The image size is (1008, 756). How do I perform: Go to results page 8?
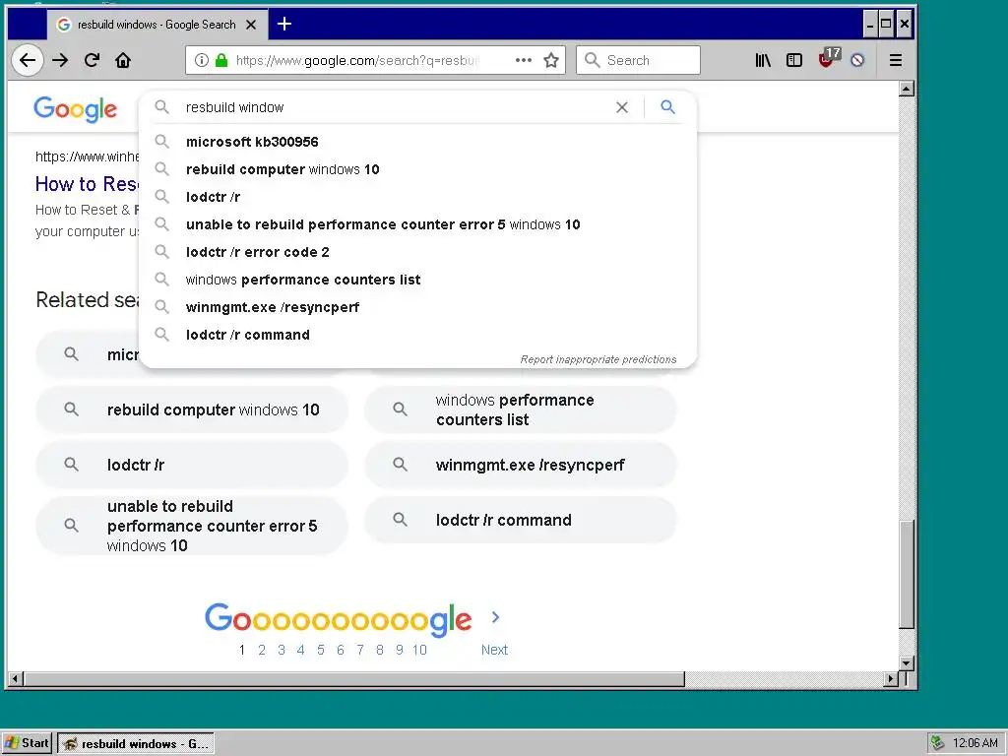point(380,650)
